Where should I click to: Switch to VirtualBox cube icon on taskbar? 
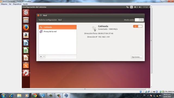click(66, 96)
